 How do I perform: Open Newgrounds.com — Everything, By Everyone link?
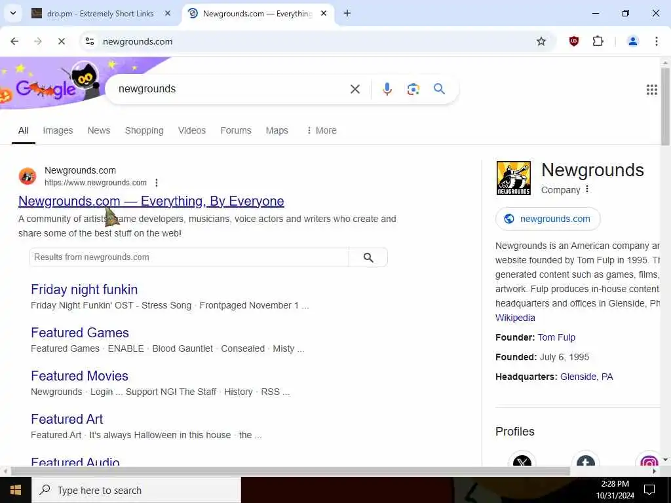pos(151,201)
